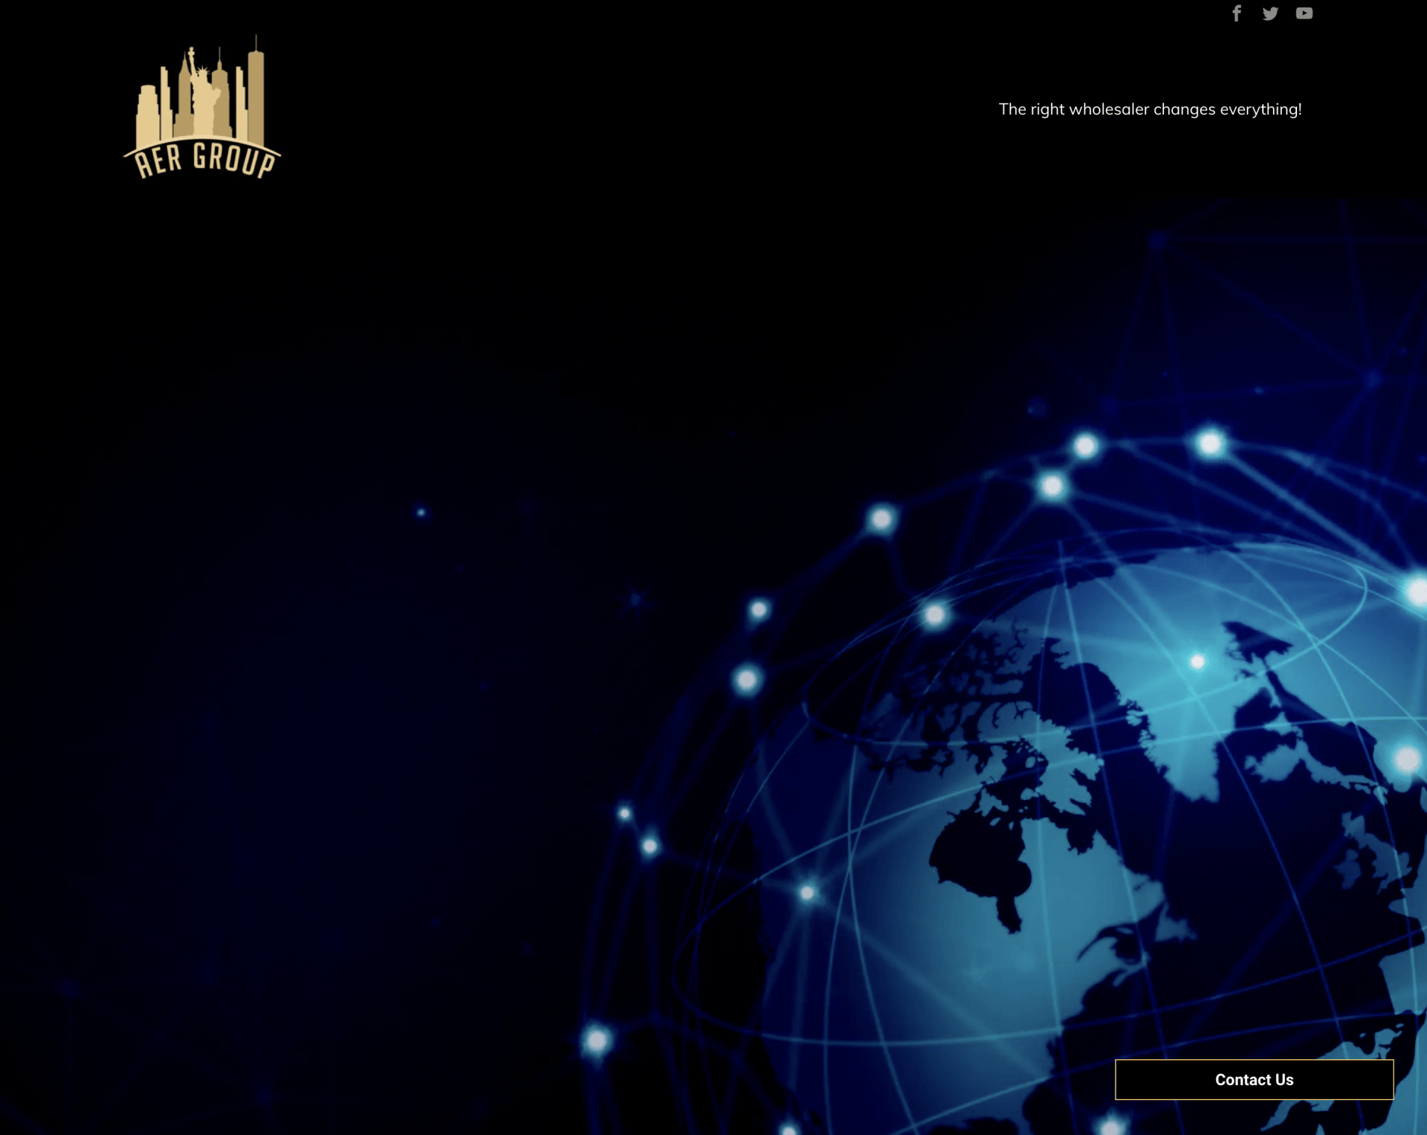
Task: Click the tallest tower in the logo
Action: [x=256, y=93]
